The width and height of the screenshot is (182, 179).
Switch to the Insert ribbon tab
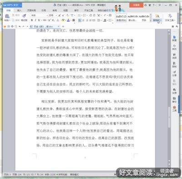pyautogui.click(x=19, y=10)
